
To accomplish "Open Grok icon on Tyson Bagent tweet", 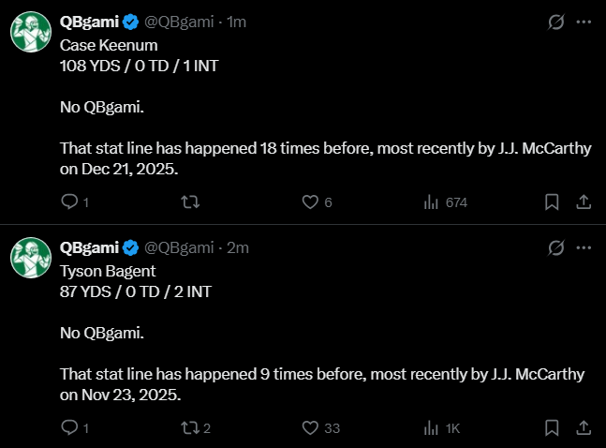I will pyautogui.click(x=555, y=248).
